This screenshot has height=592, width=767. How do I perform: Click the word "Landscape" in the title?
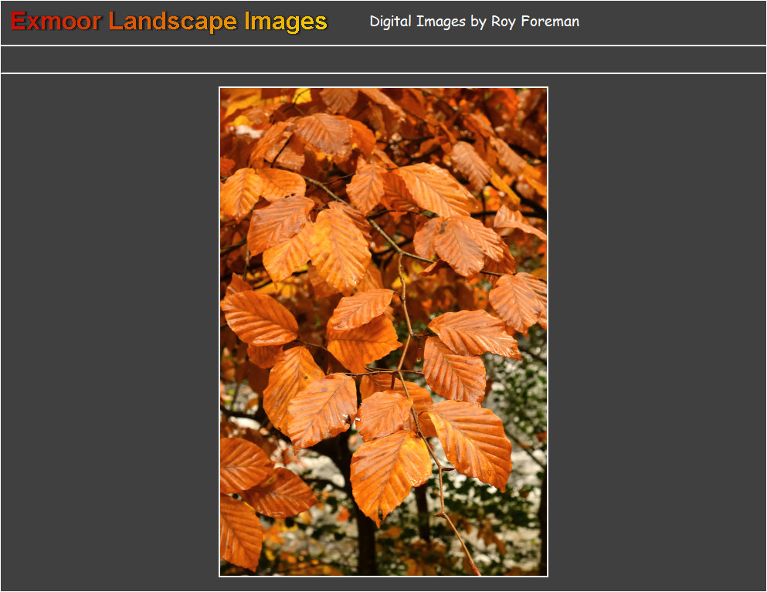172,22
